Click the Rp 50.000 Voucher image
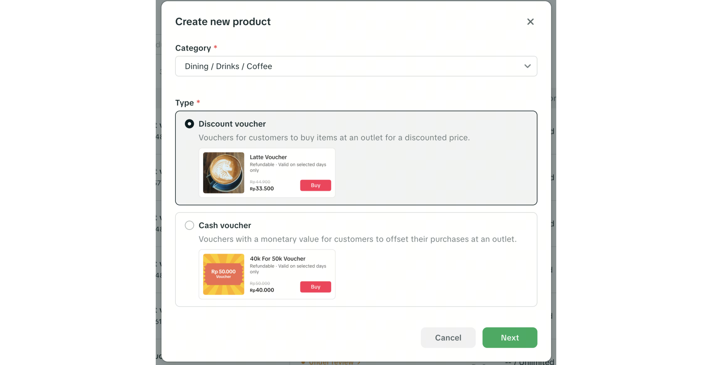This screenshot has width=712, height=365. pos(224,274)
